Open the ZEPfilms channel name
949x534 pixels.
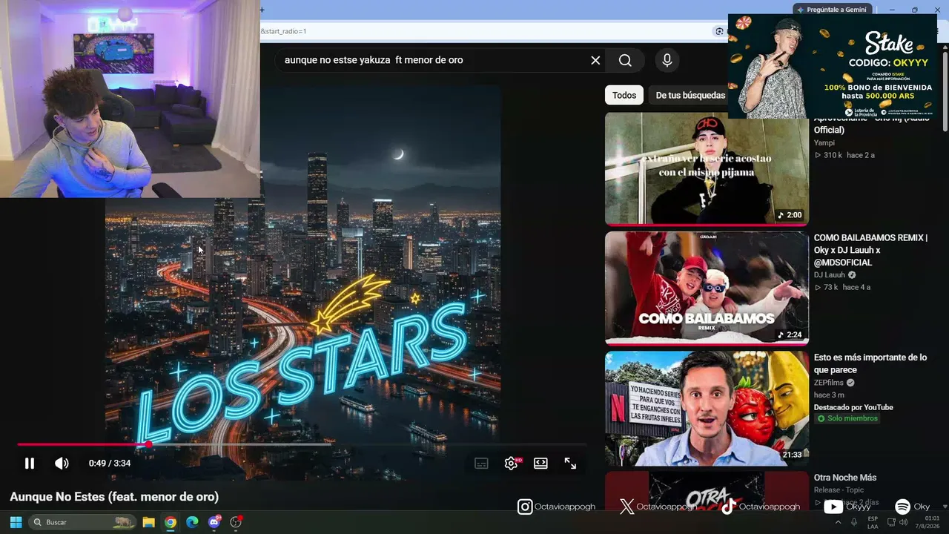tap(830, 383)
